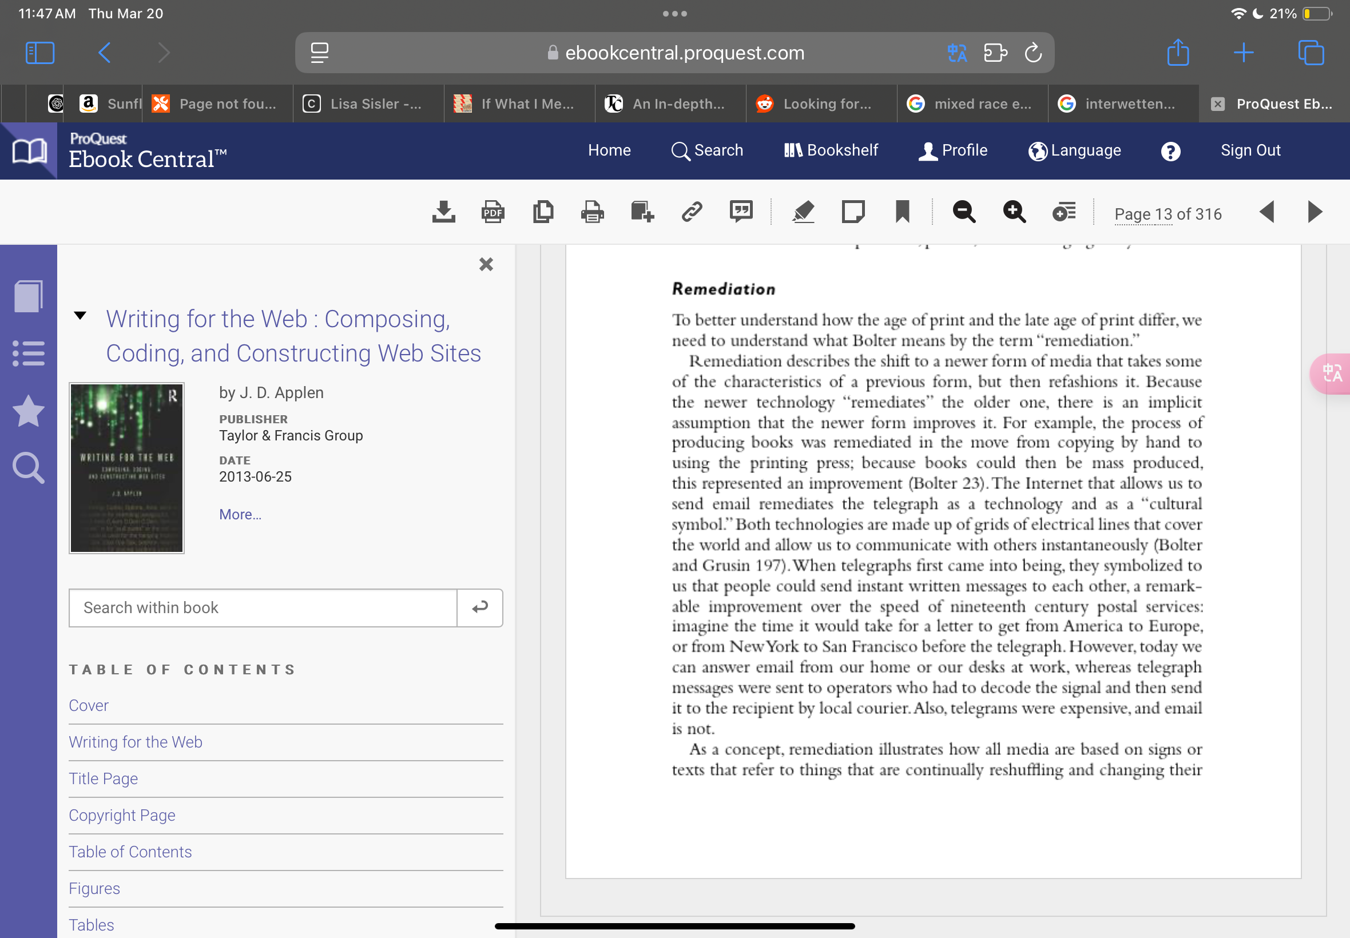The image size is (1350, 938).
Task: Open the citation quote icon
Action: (x=741, y=212)
